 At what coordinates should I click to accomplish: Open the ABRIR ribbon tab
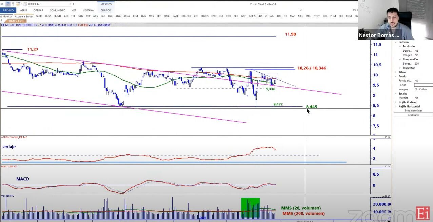click(23, 10)
